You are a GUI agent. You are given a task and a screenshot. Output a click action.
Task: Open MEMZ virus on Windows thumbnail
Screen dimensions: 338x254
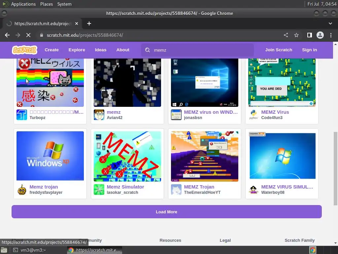tap(205, 82)
